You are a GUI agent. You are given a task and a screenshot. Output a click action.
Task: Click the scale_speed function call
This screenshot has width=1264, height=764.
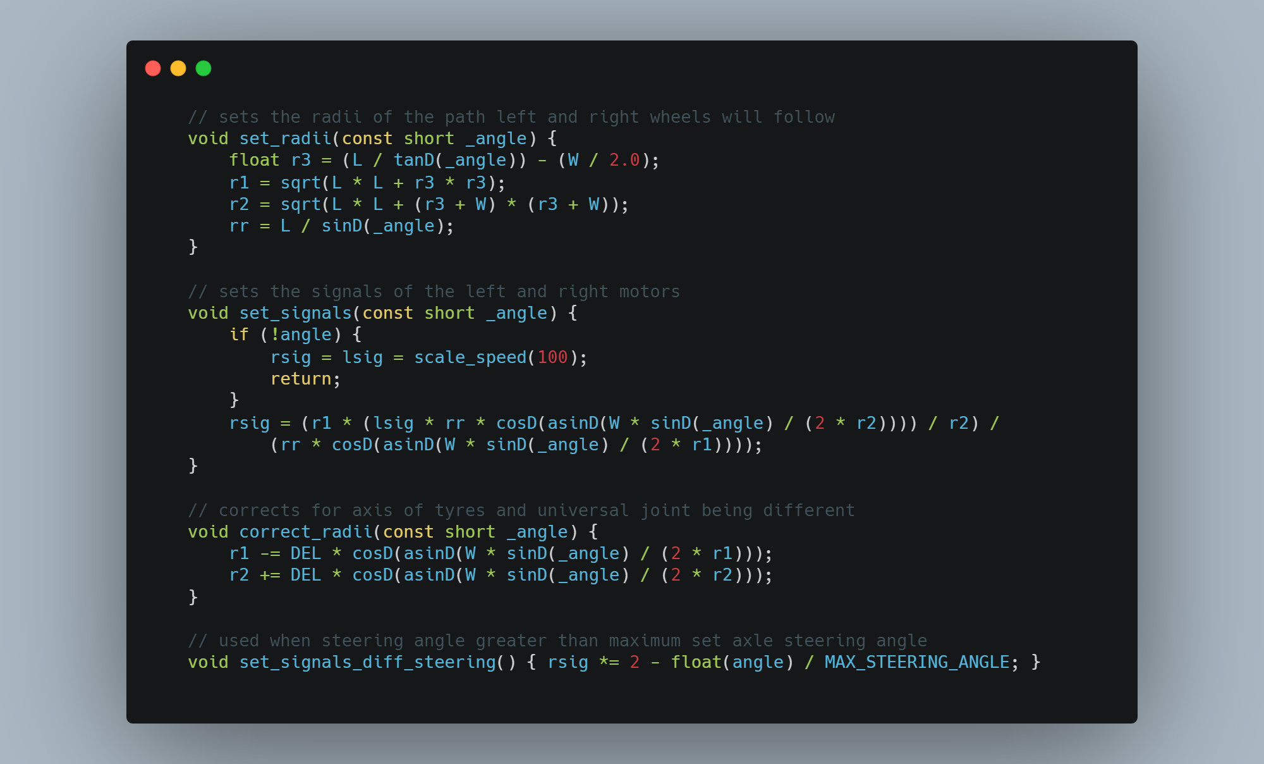(x=470, y=357)
